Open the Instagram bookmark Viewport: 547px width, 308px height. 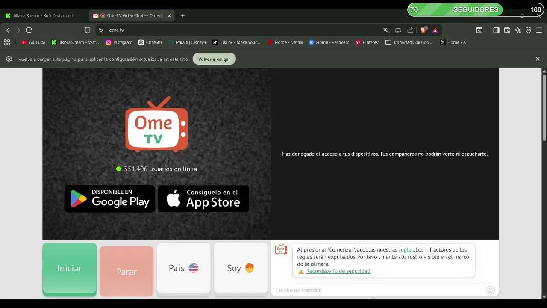(x=119, y=42)
